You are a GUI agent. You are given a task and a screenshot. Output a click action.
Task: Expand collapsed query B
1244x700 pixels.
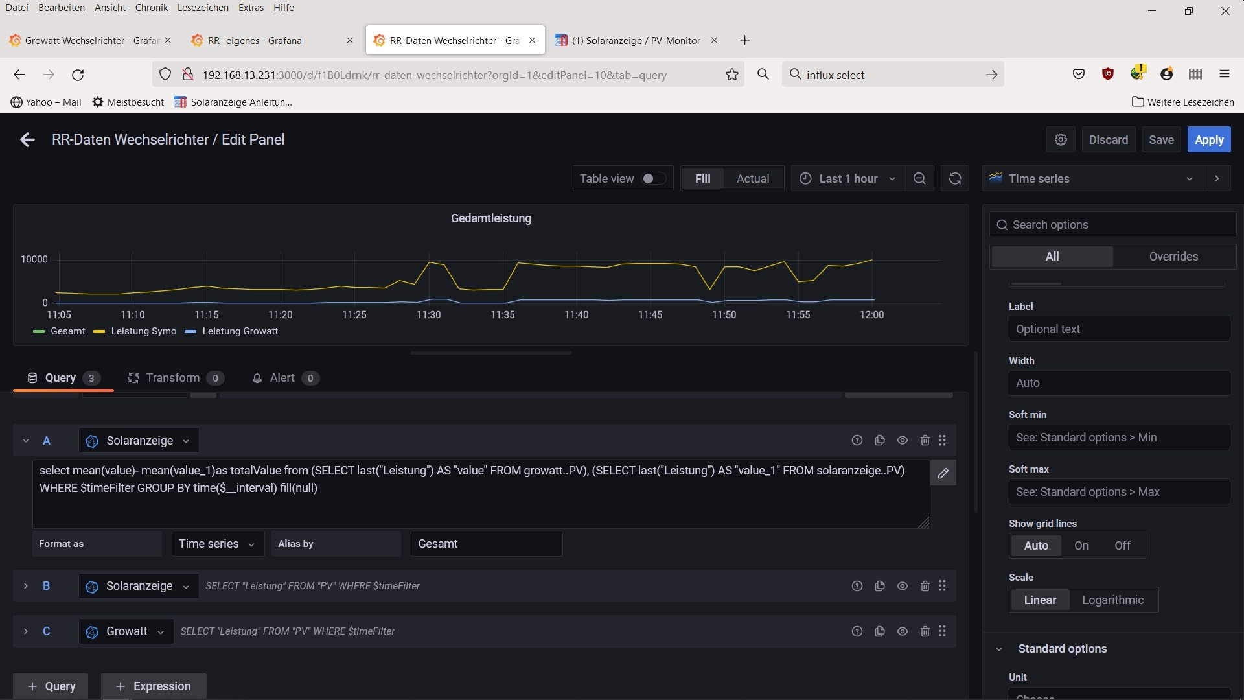click(x=26, y=586)
